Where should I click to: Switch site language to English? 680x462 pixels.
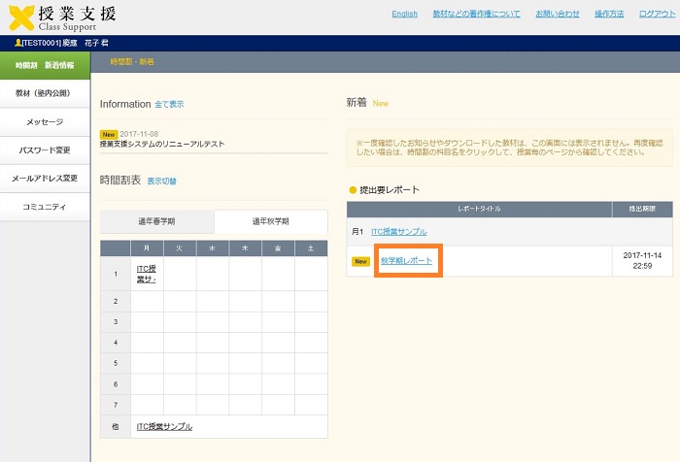[404, 15]
